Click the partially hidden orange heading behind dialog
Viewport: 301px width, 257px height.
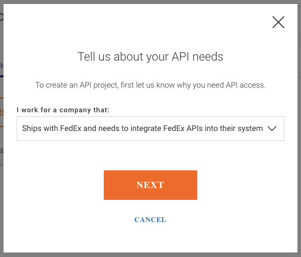[1, 112]
